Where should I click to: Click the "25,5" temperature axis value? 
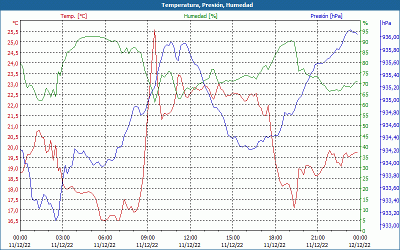tap(13, 31)
